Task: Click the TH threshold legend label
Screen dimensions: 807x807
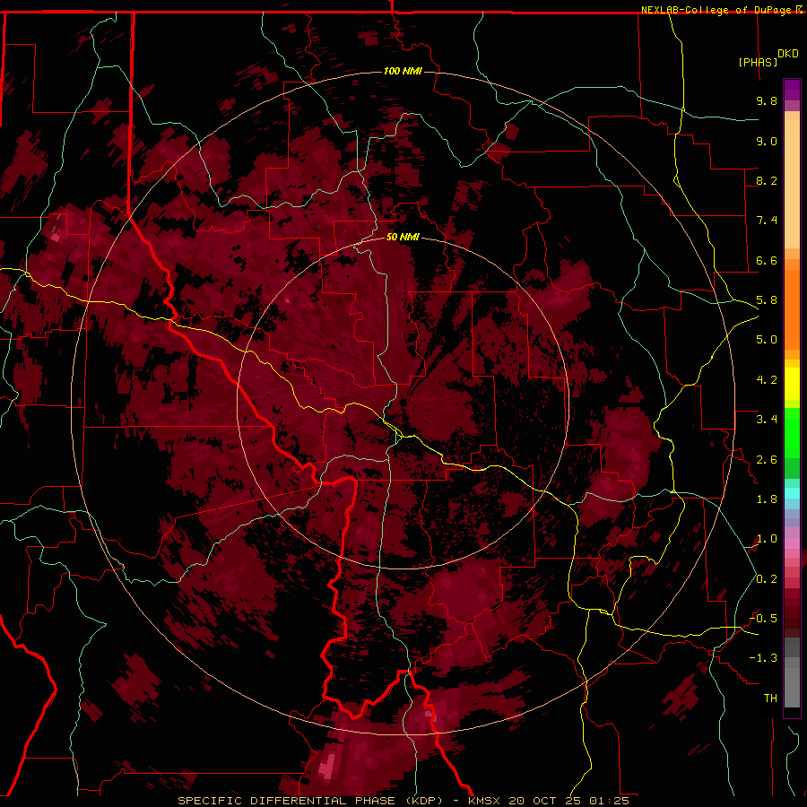Action: pyautogui.click(x=770, y=699)
